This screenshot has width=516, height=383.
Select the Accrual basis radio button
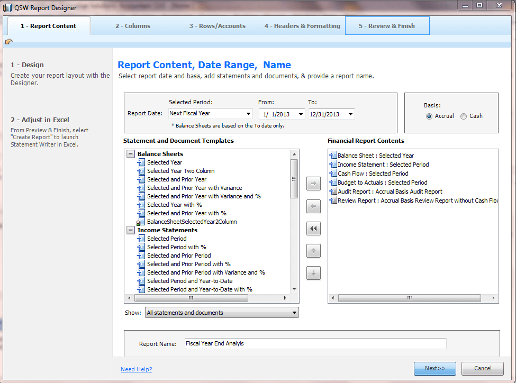coord(429,116)
